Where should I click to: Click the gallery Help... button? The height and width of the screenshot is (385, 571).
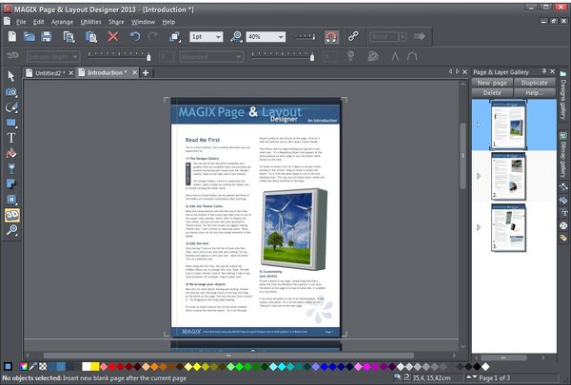click(x=535, y=93)
